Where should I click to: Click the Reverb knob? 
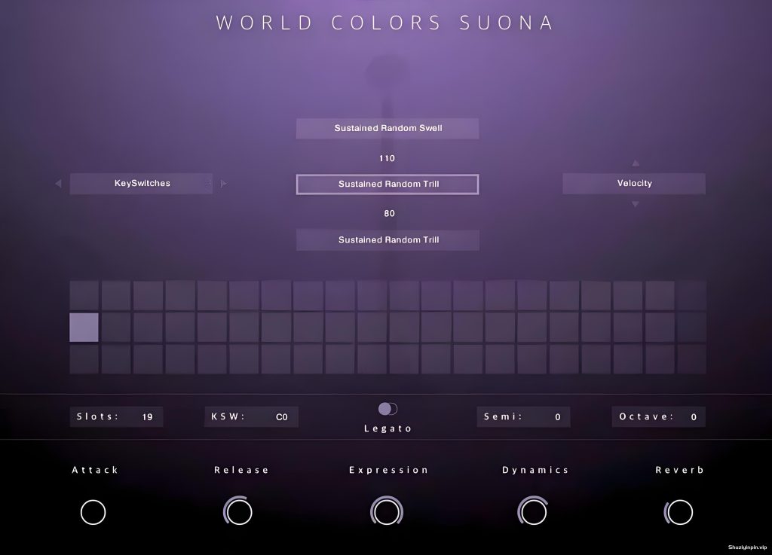679,512
